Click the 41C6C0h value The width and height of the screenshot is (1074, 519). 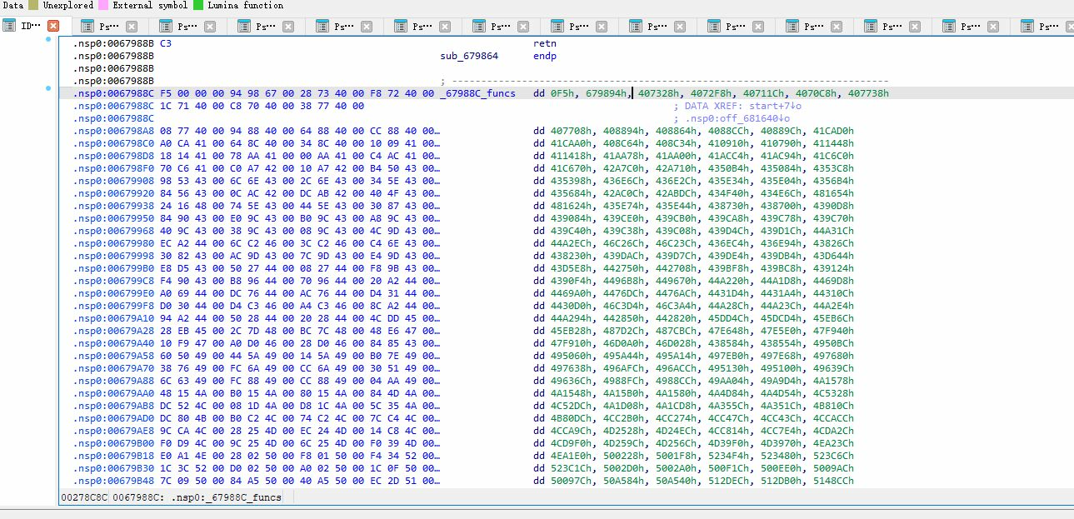click(833, 156)
